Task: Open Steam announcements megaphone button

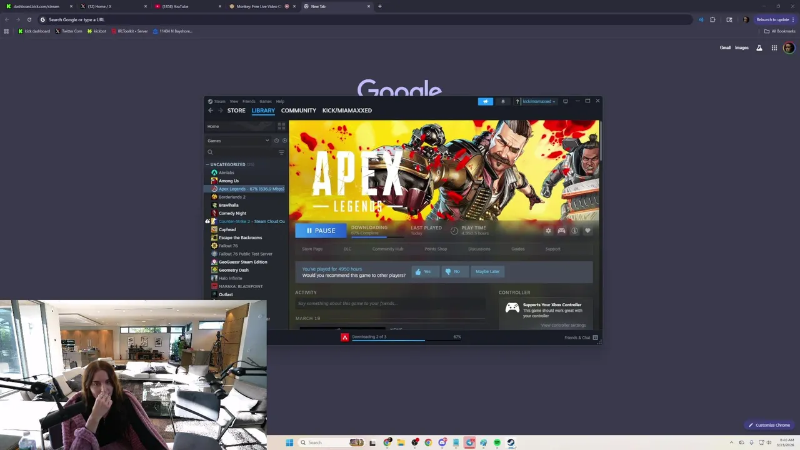Action: (486, 101)
